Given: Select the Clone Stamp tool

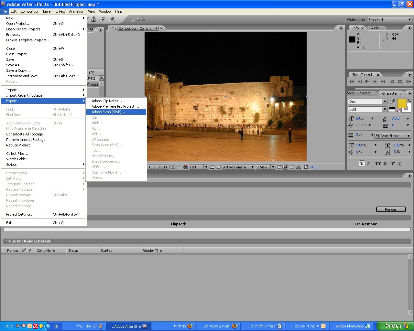Looking at the screenshot, I should click(94, 19).
